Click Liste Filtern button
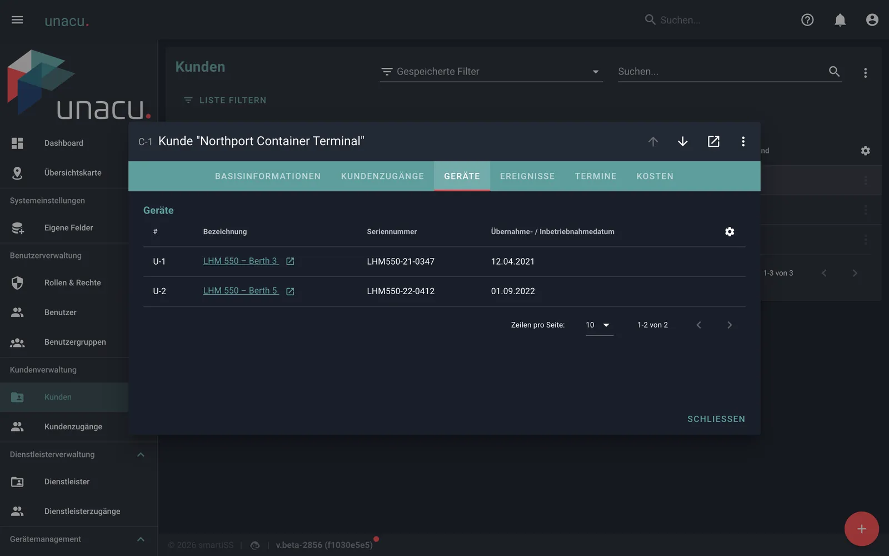The width and height of the screenshot is (889, 556). [x=225, y=100]
